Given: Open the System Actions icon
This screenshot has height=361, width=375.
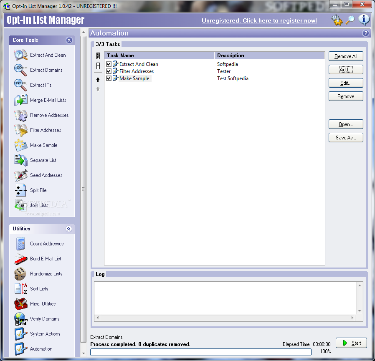Looking at the screenshot, I should pyautogui.click(x=20, y=334).
